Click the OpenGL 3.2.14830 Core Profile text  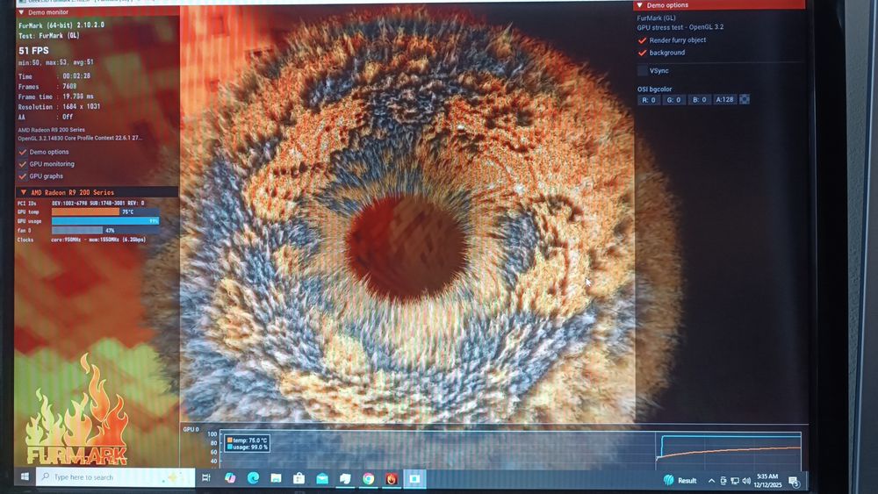click(80, 138)
